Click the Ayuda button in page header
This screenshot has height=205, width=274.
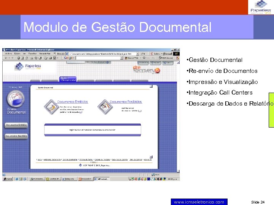click(155, 63)
